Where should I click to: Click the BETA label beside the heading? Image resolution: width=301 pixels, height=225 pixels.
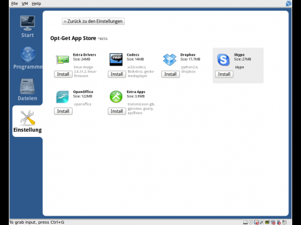coord(103,39)
